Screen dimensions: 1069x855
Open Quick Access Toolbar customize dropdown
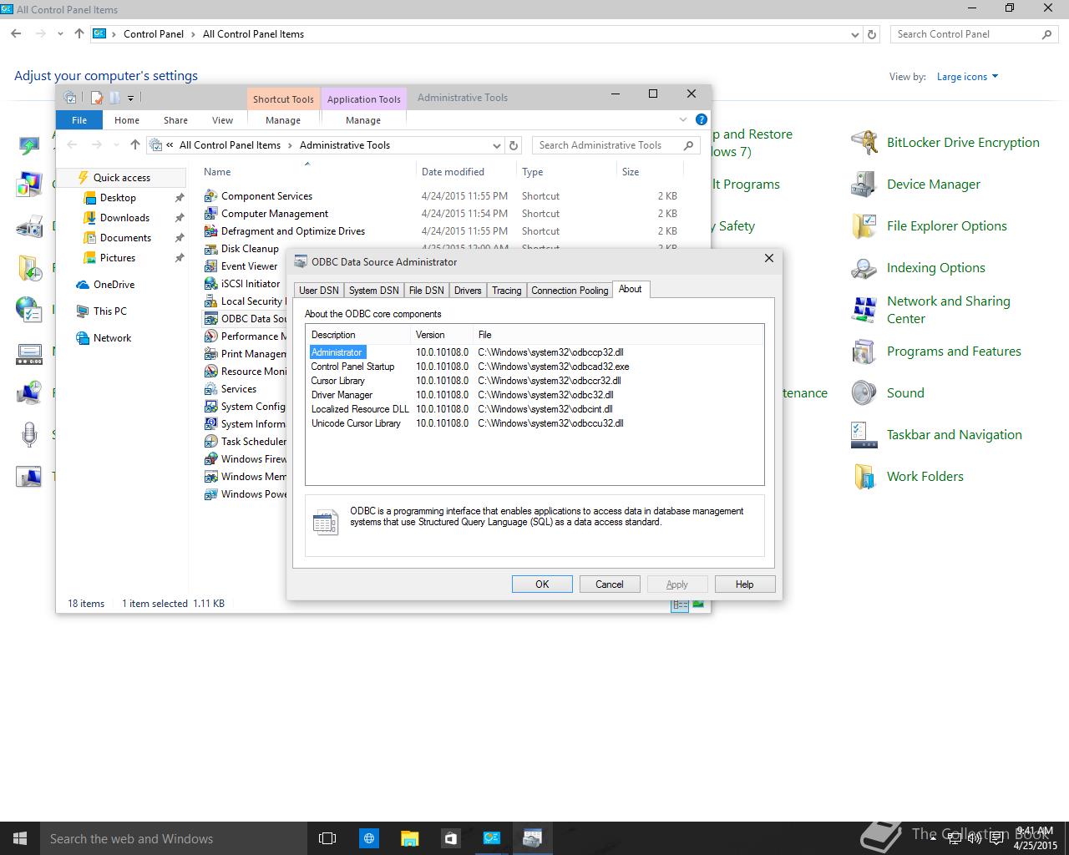(131, 99)
